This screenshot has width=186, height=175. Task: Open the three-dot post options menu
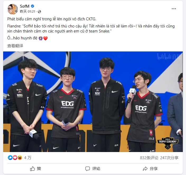point(174,9)
